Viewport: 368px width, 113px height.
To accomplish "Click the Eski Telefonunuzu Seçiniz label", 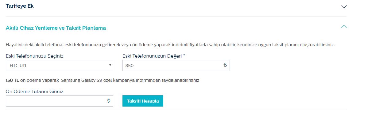I will (34, 56).
